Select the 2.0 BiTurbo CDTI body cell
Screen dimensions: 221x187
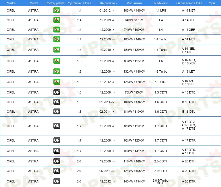(x=161, y=182)
